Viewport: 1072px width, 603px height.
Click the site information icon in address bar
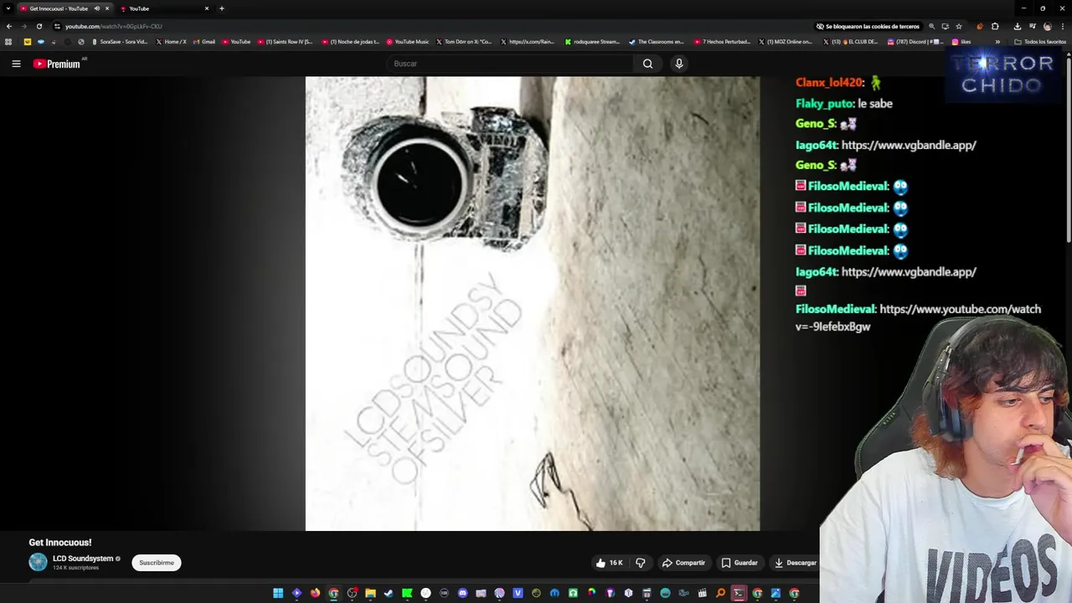(57, 26)
